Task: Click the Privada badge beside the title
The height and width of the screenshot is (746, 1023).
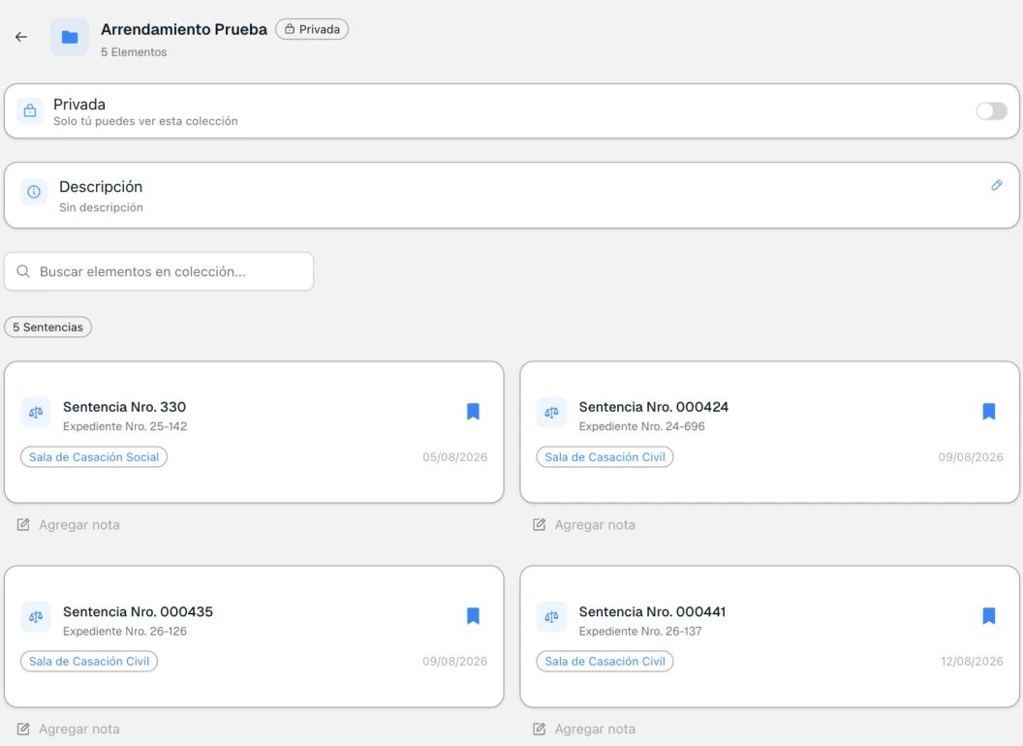Action: [x=312, y=29]
